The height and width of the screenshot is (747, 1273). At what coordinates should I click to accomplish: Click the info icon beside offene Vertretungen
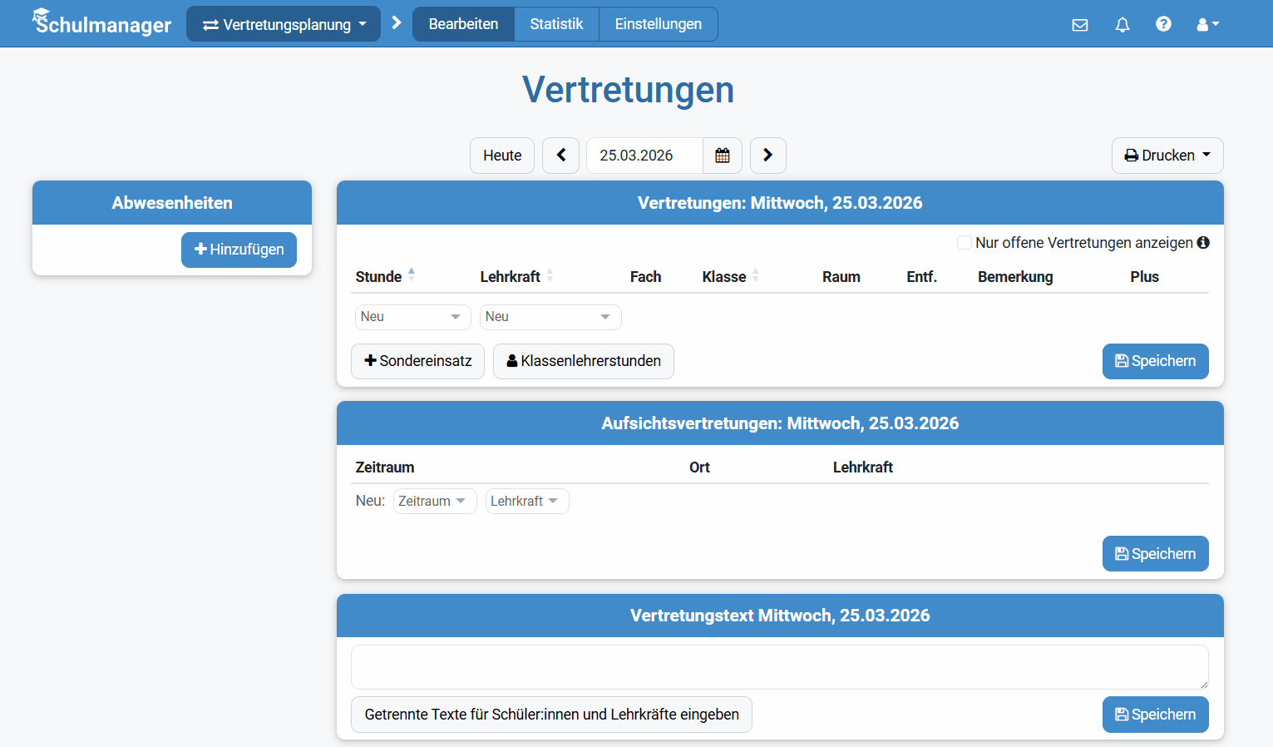[1203, 242]
